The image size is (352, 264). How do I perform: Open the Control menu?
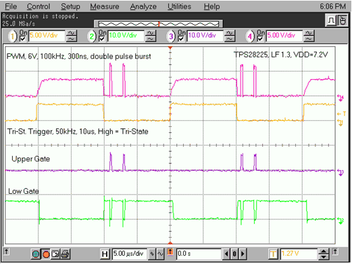[39, 6]
